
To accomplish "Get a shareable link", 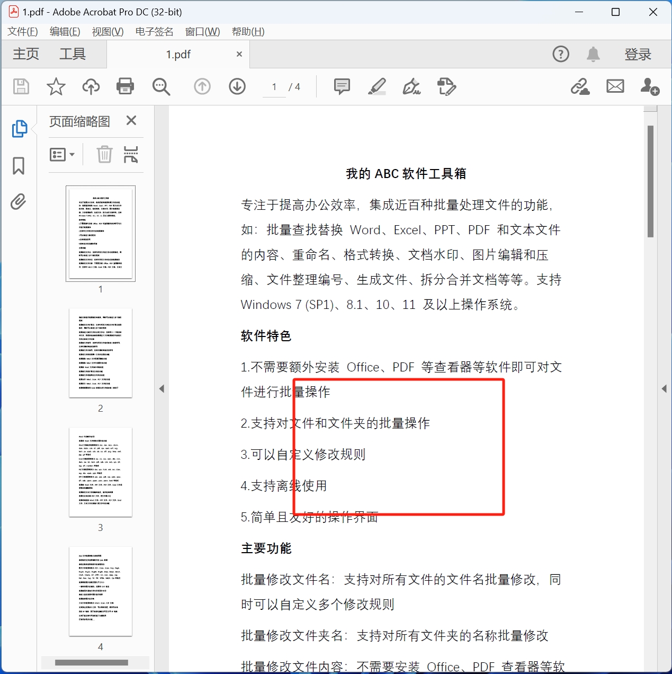I will coord(580,86).
